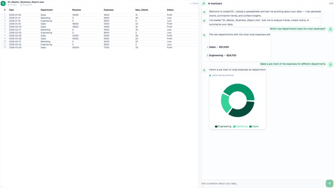
Task: Click New_Clients value 40
Action: pyautogui.click(x=136, y=18)
